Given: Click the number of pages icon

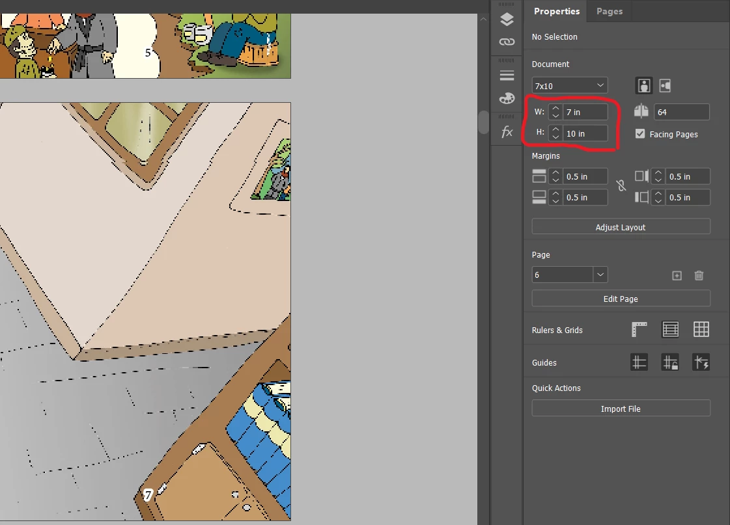Looking at the screenshot, I should [x=641, y=112].
